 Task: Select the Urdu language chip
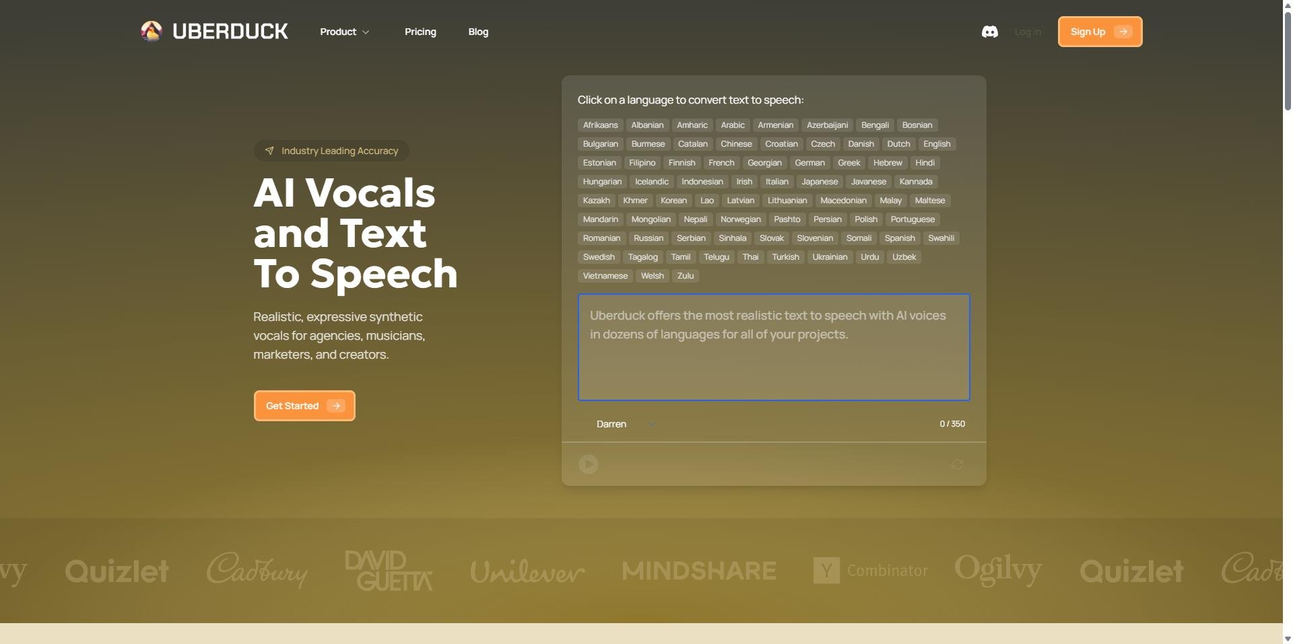coord(869,257)
